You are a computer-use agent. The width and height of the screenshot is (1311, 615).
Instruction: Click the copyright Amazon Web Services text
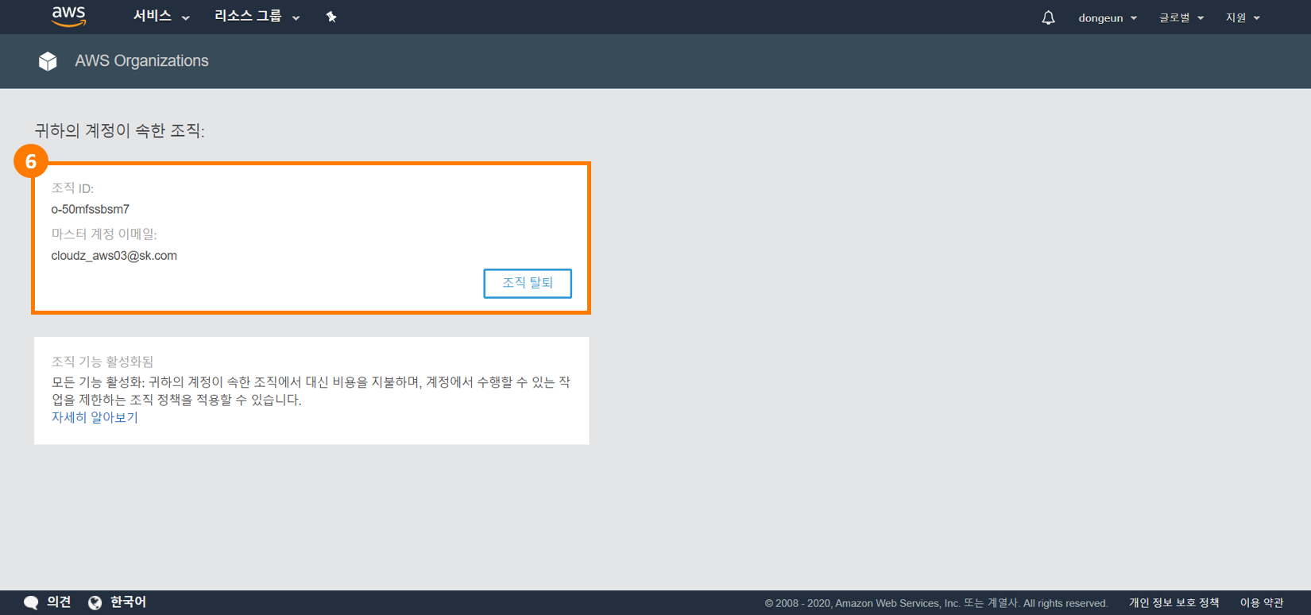point(936,603)
